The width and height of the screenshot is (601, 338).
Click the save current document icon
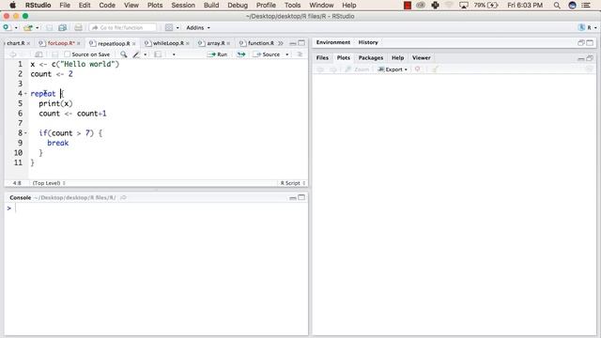[x=50, y=27]
